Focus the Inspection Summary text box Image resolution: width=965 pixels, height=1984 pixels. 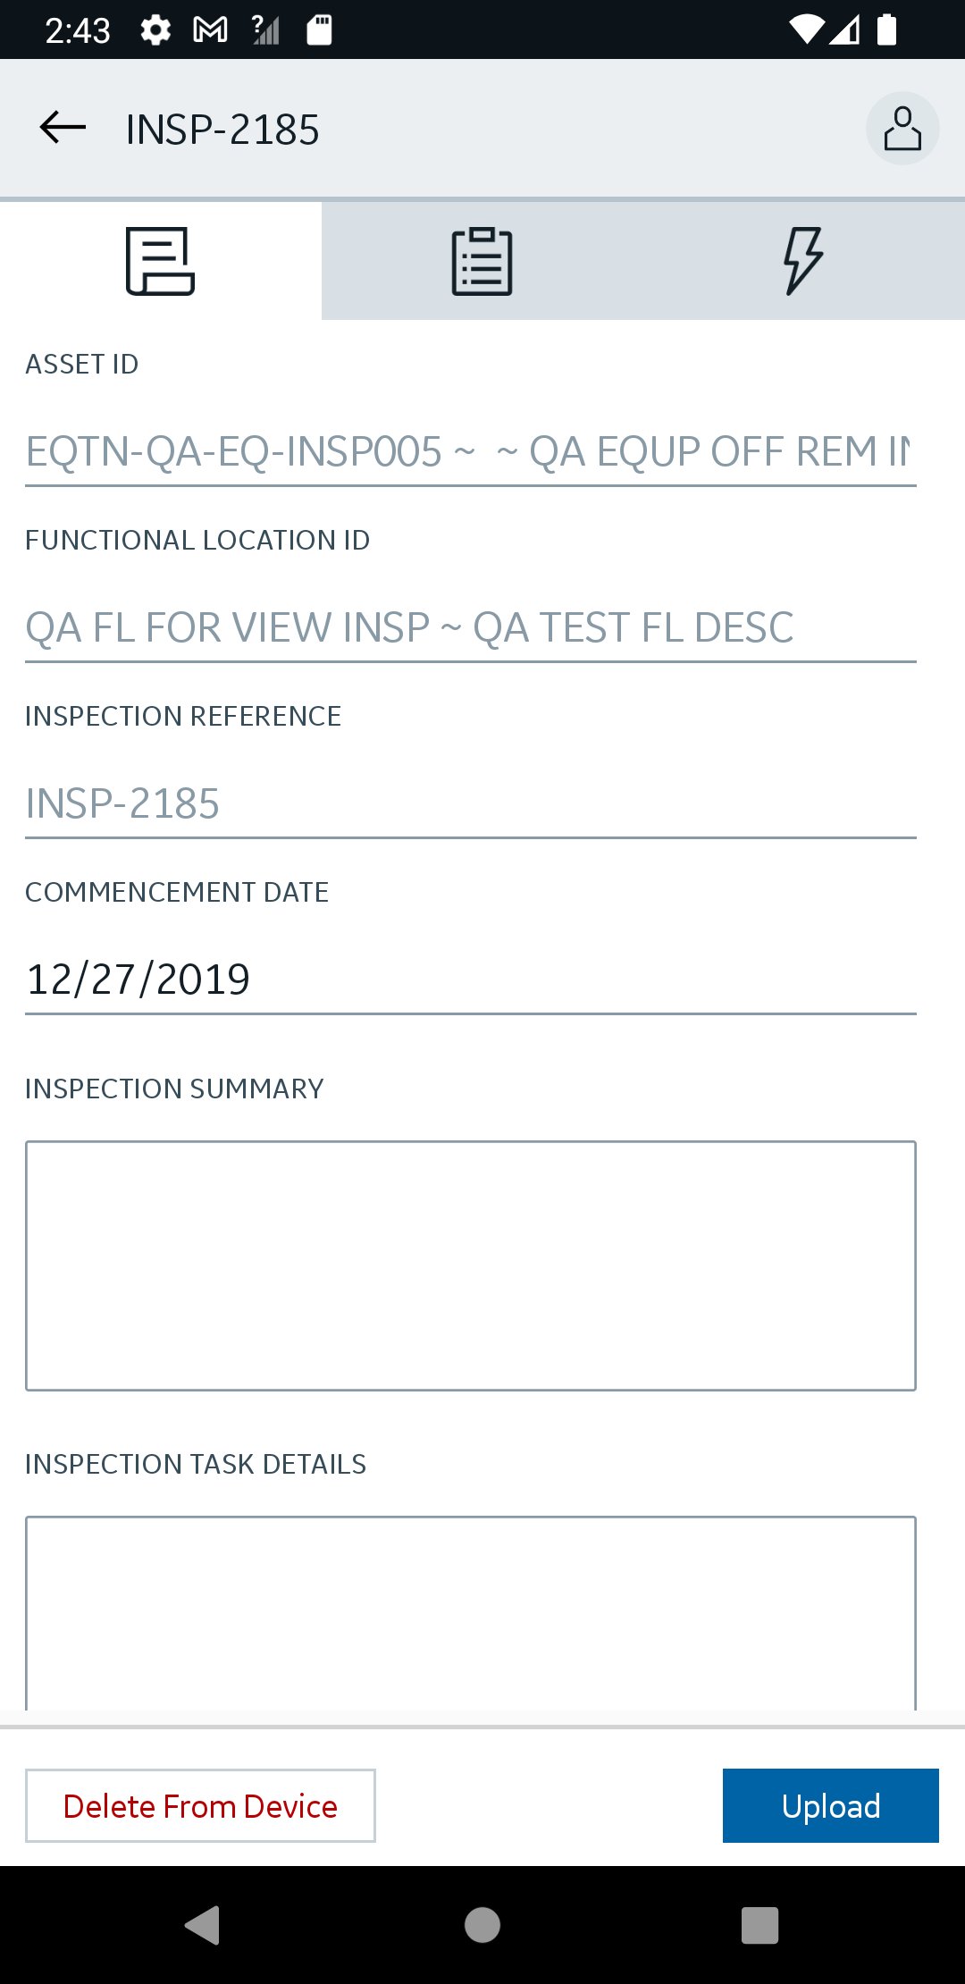pos(470,1265)
